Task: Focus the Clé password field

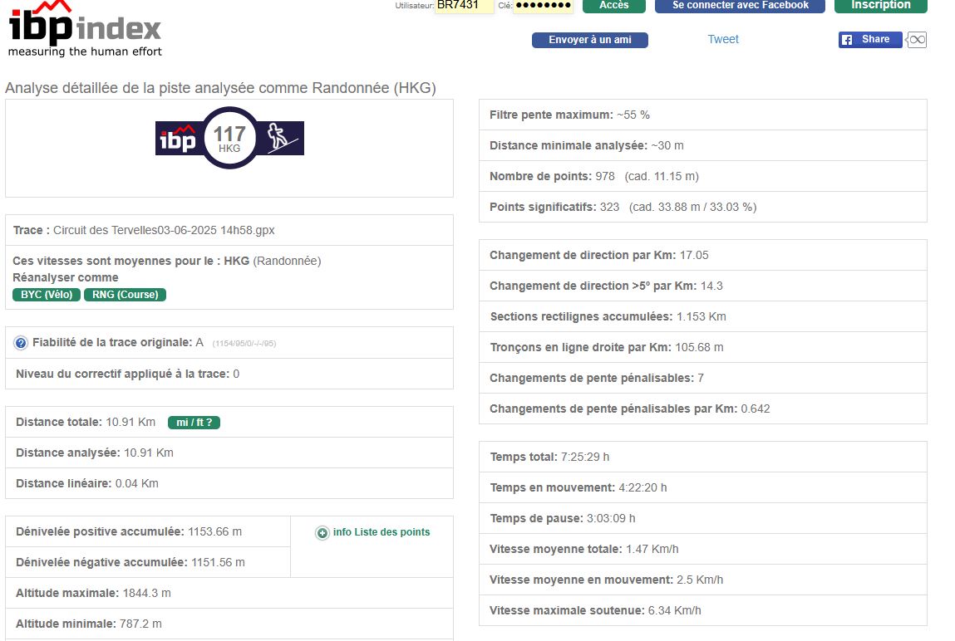Action: point(544,6)
